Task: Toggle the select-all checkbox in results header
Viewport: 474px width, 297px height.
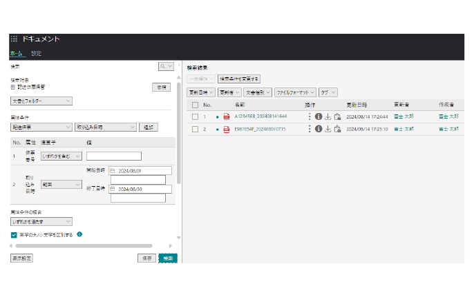Action: coord(195,105)
